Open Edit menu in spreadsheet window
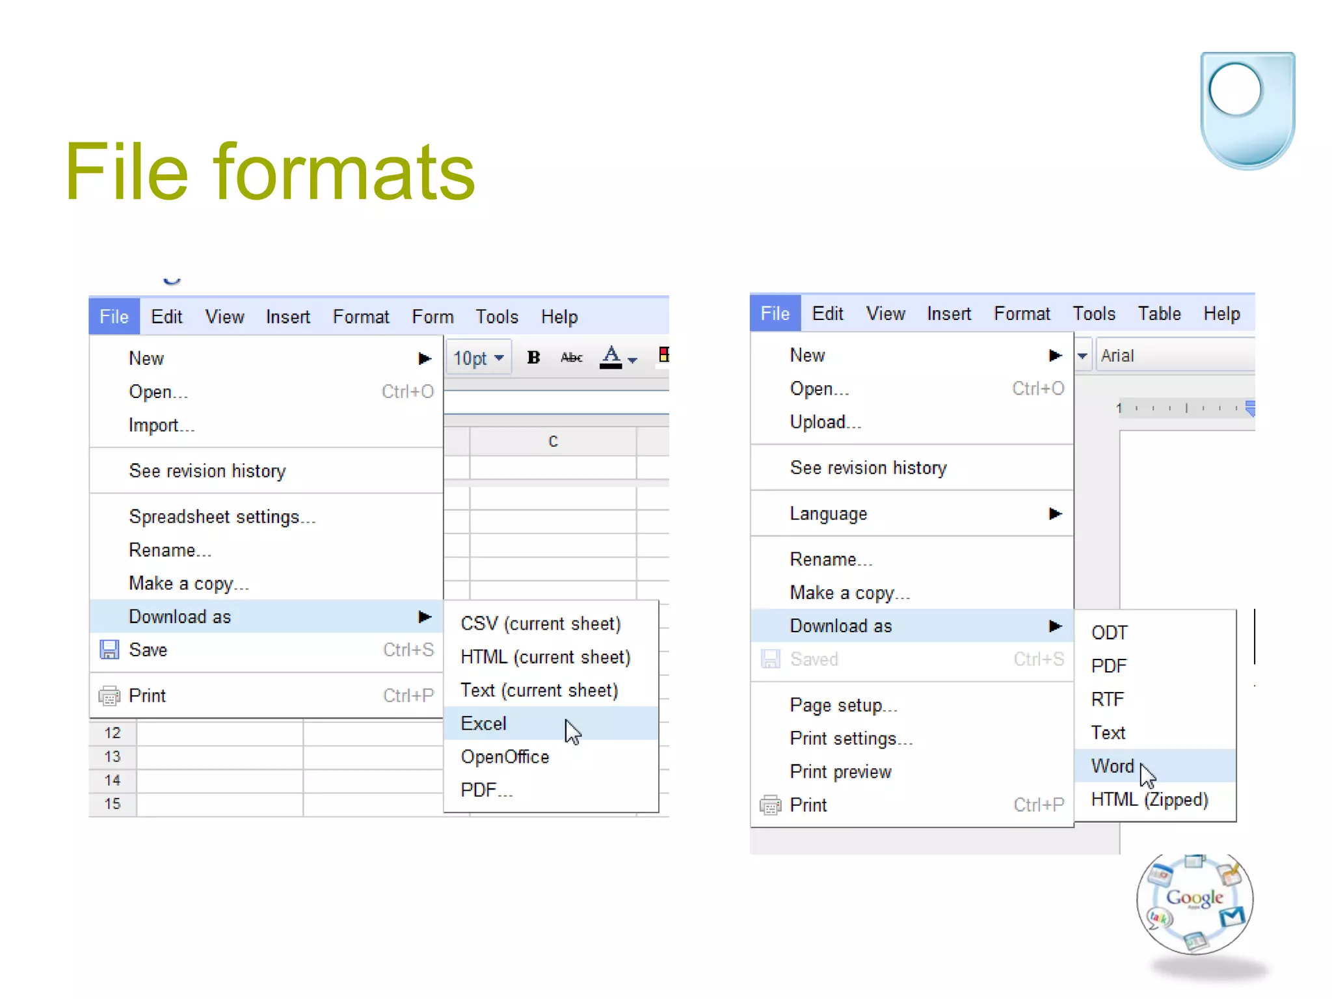Screen dimensions: 1332x999 click(x=166, y=317)
